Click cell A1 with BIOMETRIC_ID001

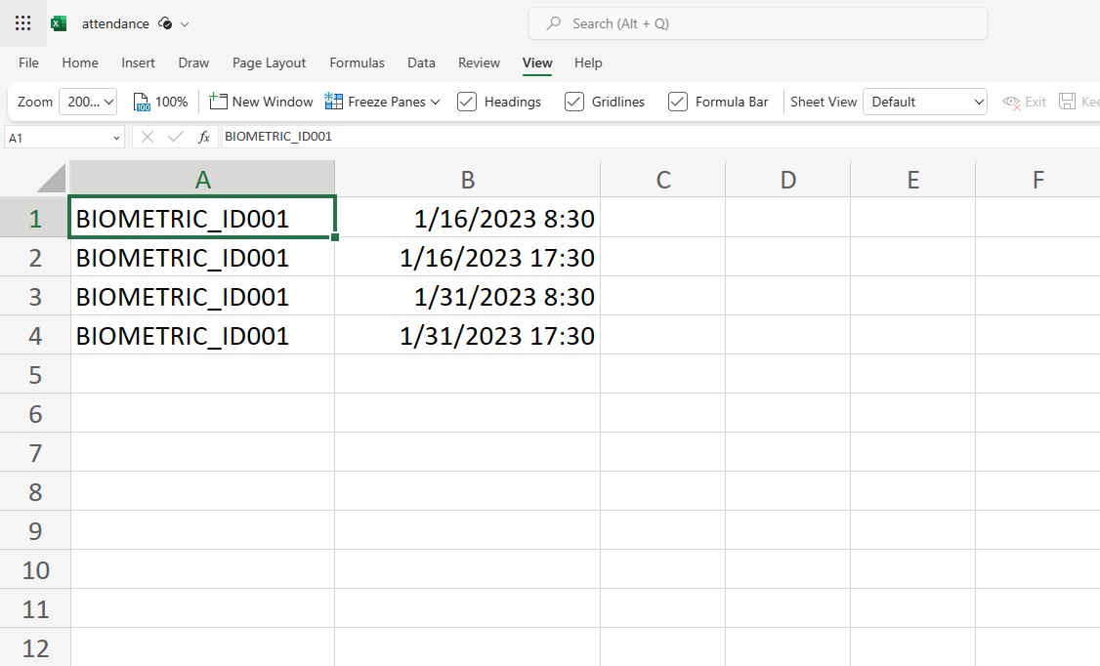click(203, 218)
